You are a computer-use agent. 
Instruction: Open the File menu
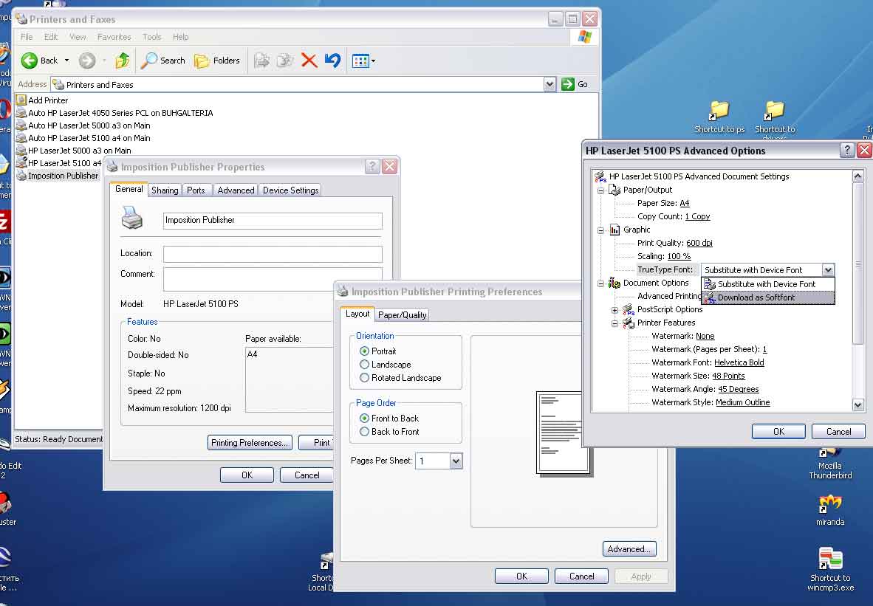click(26, 37)
